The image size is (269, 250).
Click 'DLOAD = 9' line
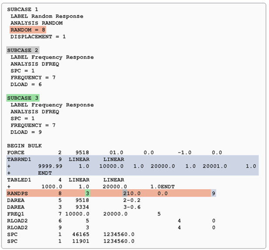tap(26, 132)
